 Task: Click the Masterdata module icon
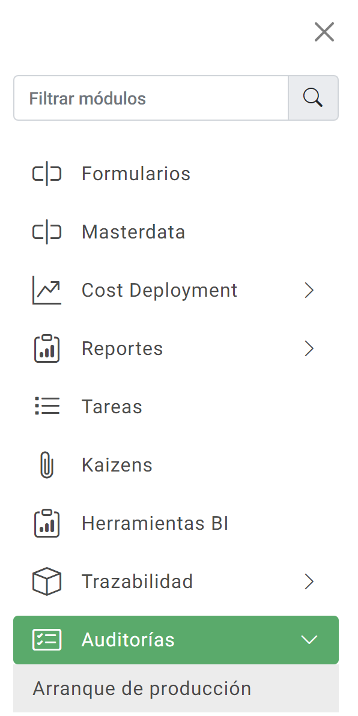coord(47,232)
